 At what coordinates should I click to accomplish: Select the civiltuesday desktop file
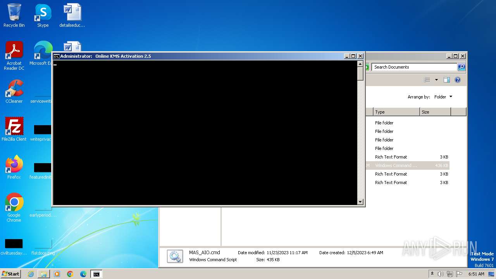point(14,247)
